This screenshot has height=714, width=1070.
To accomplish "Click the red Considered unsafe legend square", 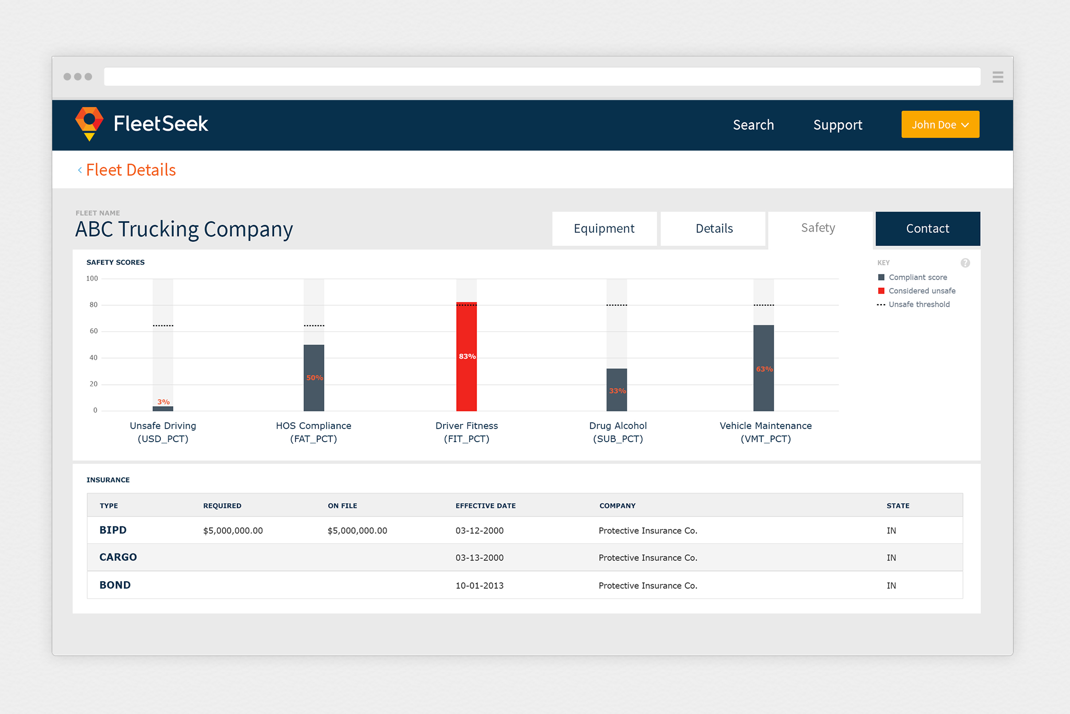I will tap(881, 291).
